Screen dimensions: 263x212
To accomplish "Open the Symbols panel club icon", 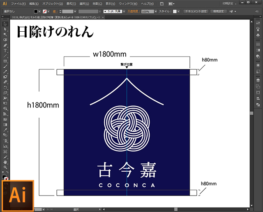I will pos(258,36).
